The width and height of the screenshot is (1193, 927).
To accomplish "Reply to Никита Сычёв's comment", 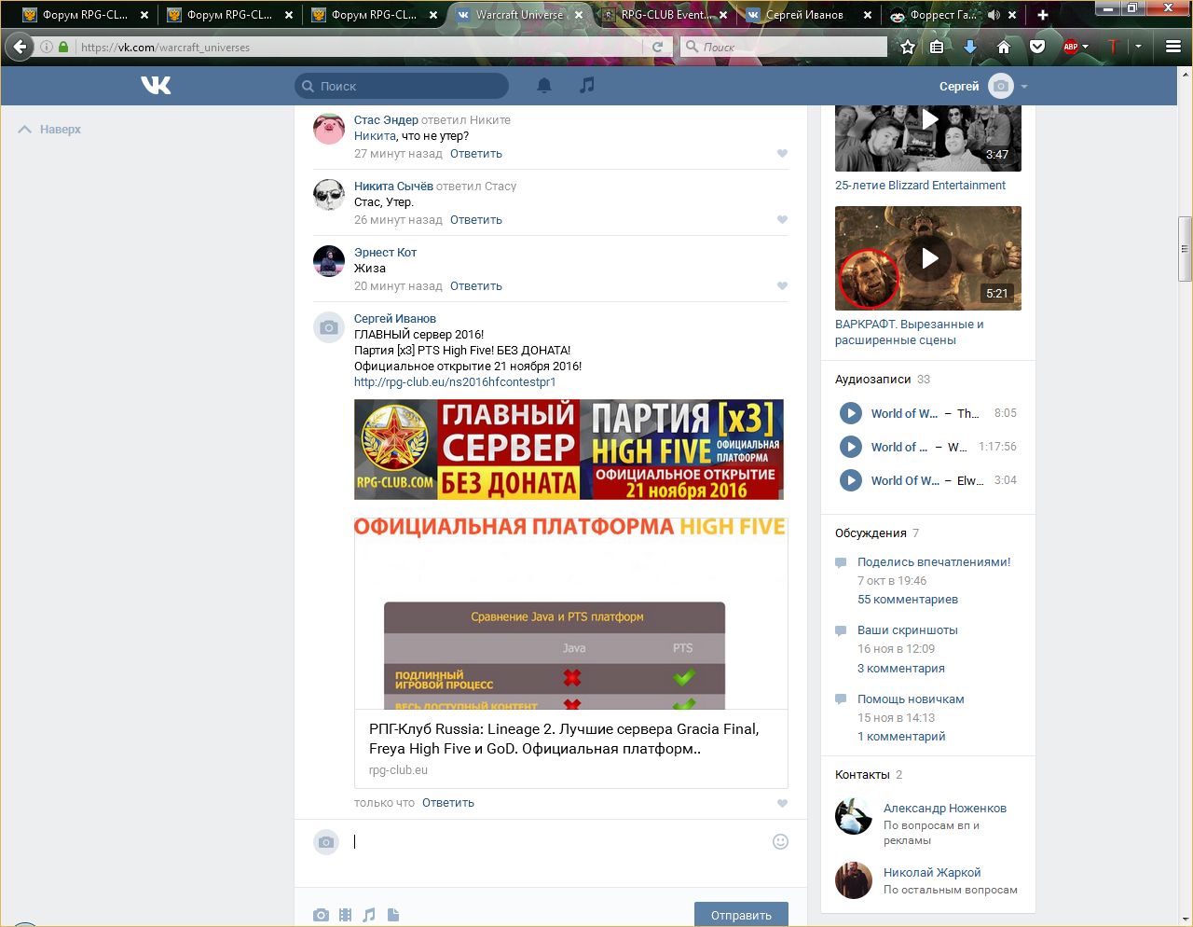I will pyautogui.click(x=476, y=220).
